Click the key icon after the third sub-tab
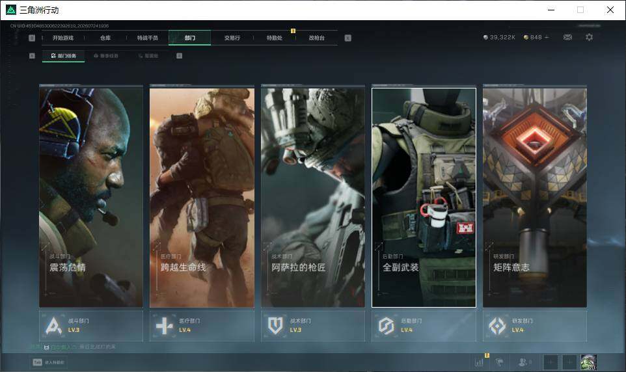The width and height of the screenshot is (626, 372). (x=179, y=56)
